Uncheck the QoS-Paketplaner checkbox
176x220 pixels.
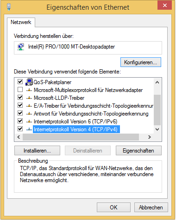click(x=20, y=81)
